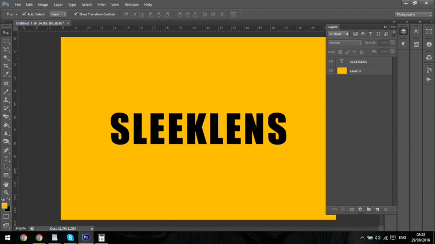Image resolution: width=435 pixels, height=244 pixels.
Task: Open the Photography workspace dropdown
Action: tap(413, 14)
